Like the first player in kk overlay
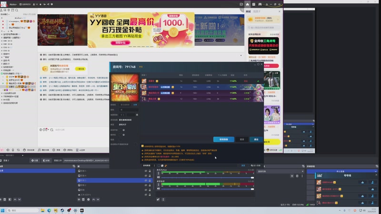Image resolution: width=381 pixels, height=214 pixels. [362, 182]
